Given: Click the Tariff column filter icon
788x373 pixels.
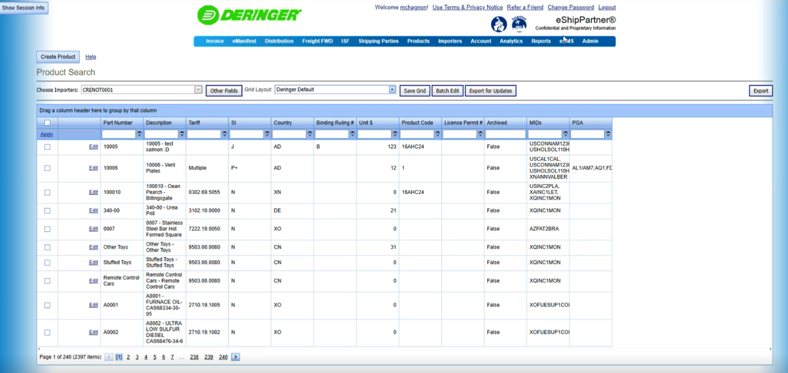Looking at the screenshot, I should [224, 134].
